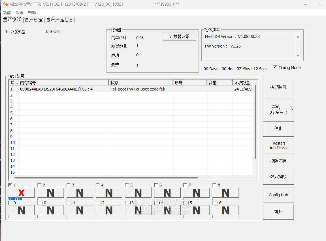This screenshot has width=326, height=241.
Task: Click the N status icon for port 12
Action: pyautogui.click(x=109, y=210)
